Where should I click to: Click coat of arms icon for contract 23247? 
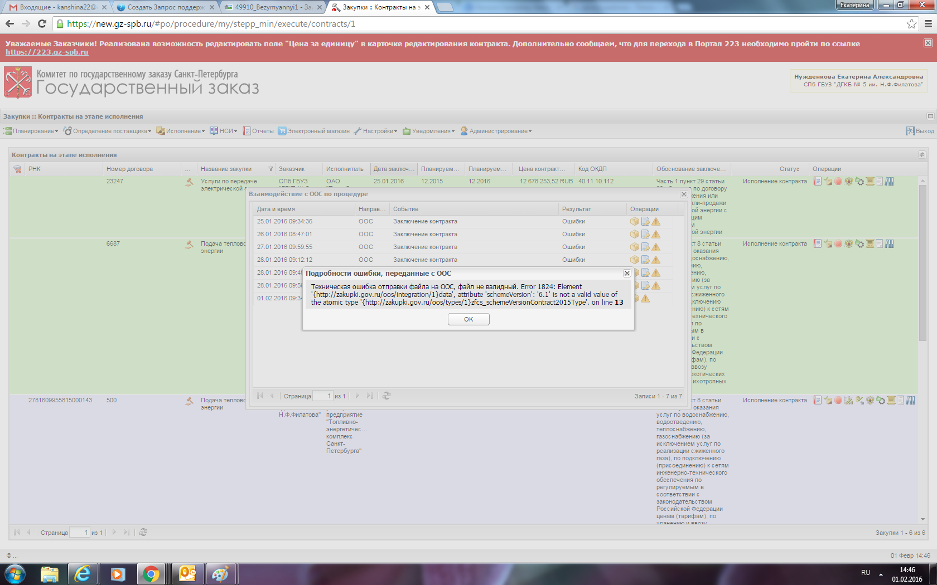tap(849, 181)
